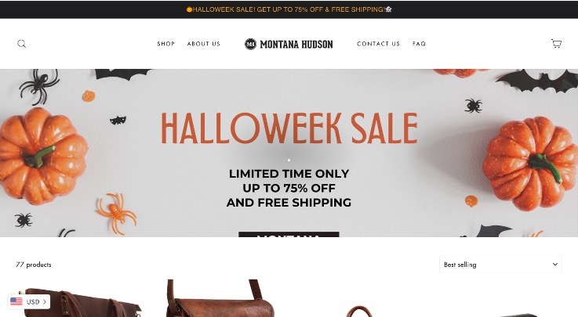Go to the ABOUT US page
This screenshot has height=317, width=578.
(x=203, y=44)
